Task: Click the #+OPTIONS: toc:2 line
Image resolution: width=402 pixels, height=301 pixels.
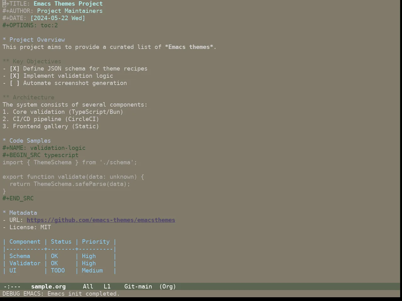Action: (x=30, y=25)
